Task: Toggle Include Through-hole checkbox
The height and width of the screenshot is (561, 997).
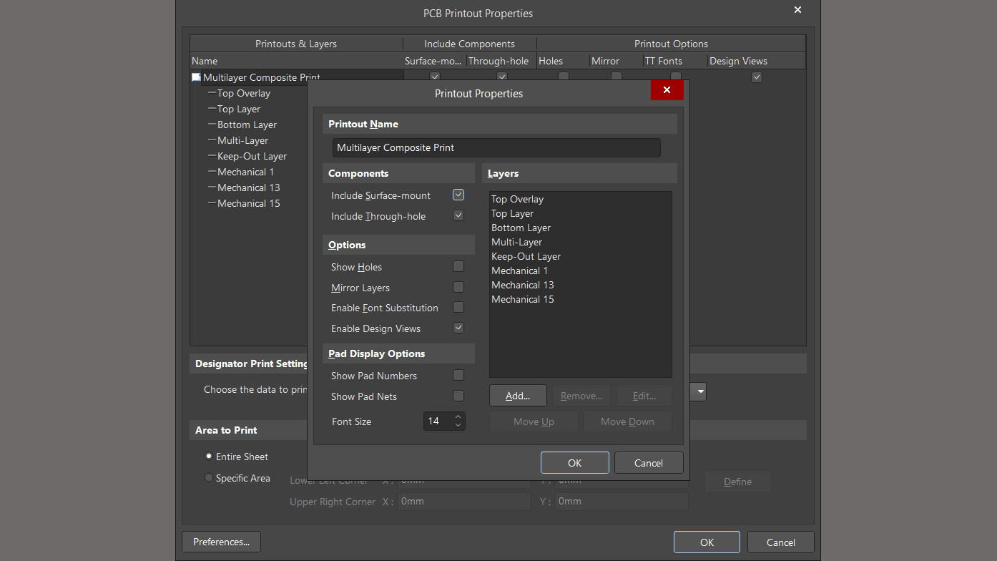Action: (458, 215)
